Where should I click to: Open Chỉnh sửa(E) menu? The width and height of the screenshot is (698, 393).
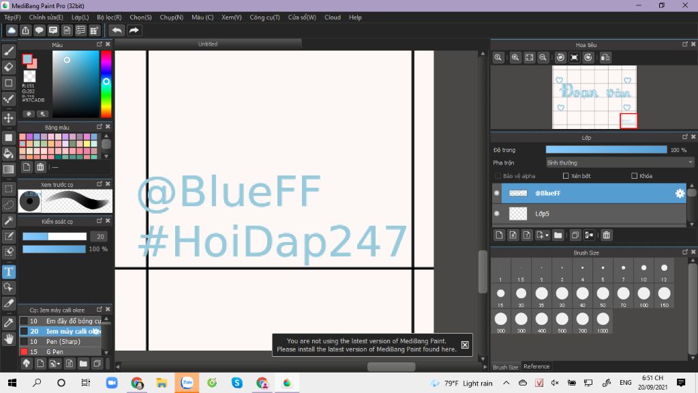tap(46, 17)
